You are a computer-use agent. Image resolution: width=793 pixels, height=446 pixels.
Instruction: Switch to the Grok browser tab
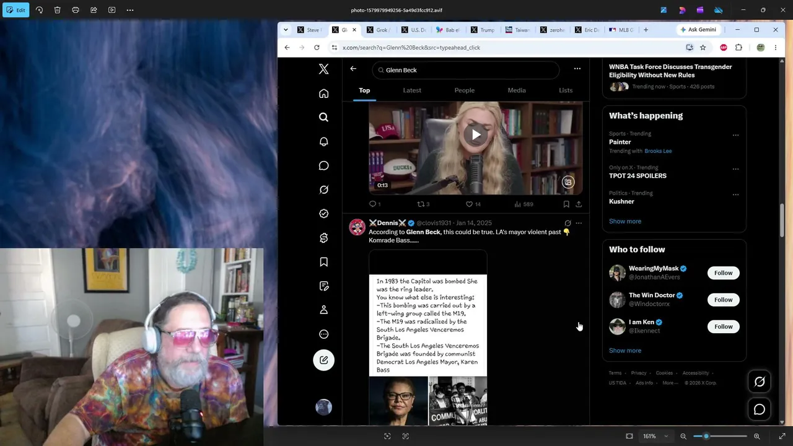378,30
